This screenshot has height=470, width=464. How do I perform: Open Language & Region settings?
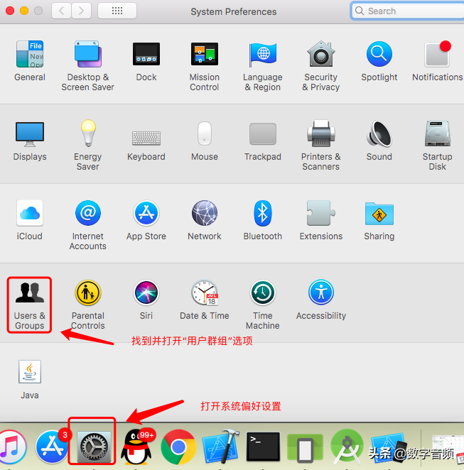coord(262,66)
